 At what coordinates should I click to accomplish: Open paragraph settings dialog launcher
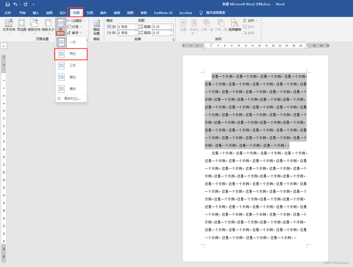pos(173,39)
